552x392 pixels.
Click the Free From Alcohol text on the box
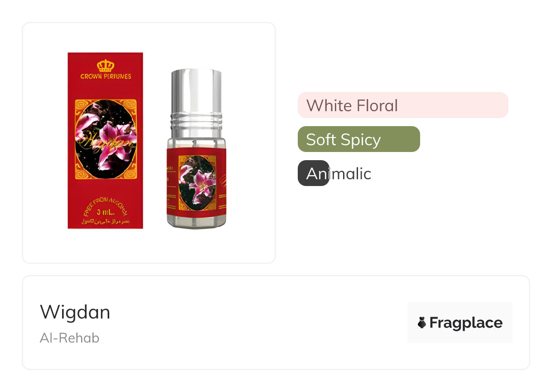coord(105,206)
